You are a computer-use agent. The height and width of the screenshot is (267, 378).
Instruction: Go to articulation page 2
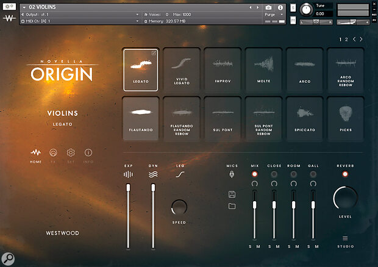click(346, 39)
